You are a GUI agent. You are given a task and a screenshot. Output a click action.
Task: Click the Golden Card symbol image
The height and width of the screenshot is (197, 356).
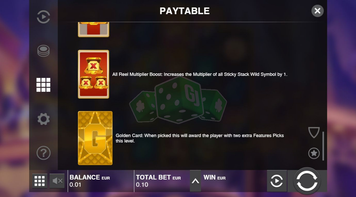(95, 138)
